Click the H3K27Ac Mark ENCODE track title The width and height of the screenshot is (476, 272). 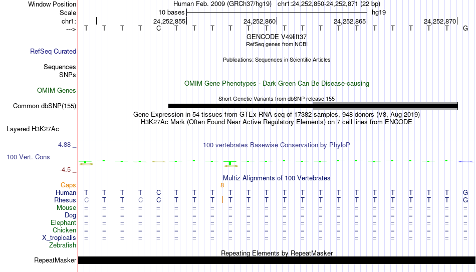tap(277, 122)
